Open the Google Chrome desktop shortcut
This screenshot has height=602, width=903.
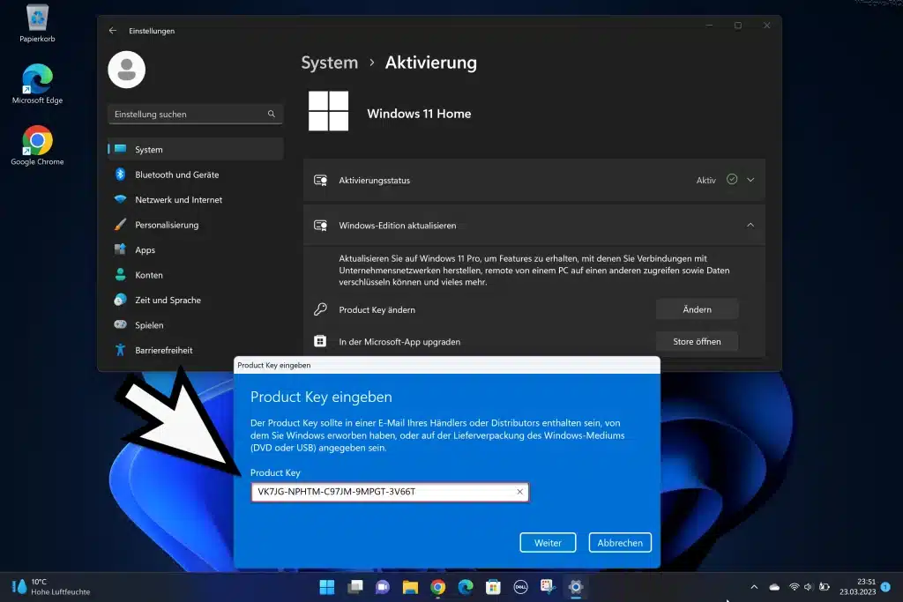coord(37,146)
